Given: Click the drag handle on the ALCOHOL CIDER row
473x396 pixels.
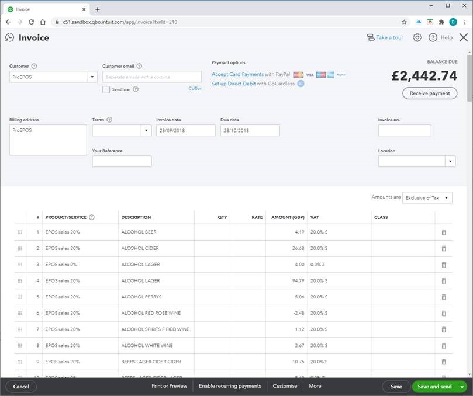Looking at the screenshot, I should 20,248.
